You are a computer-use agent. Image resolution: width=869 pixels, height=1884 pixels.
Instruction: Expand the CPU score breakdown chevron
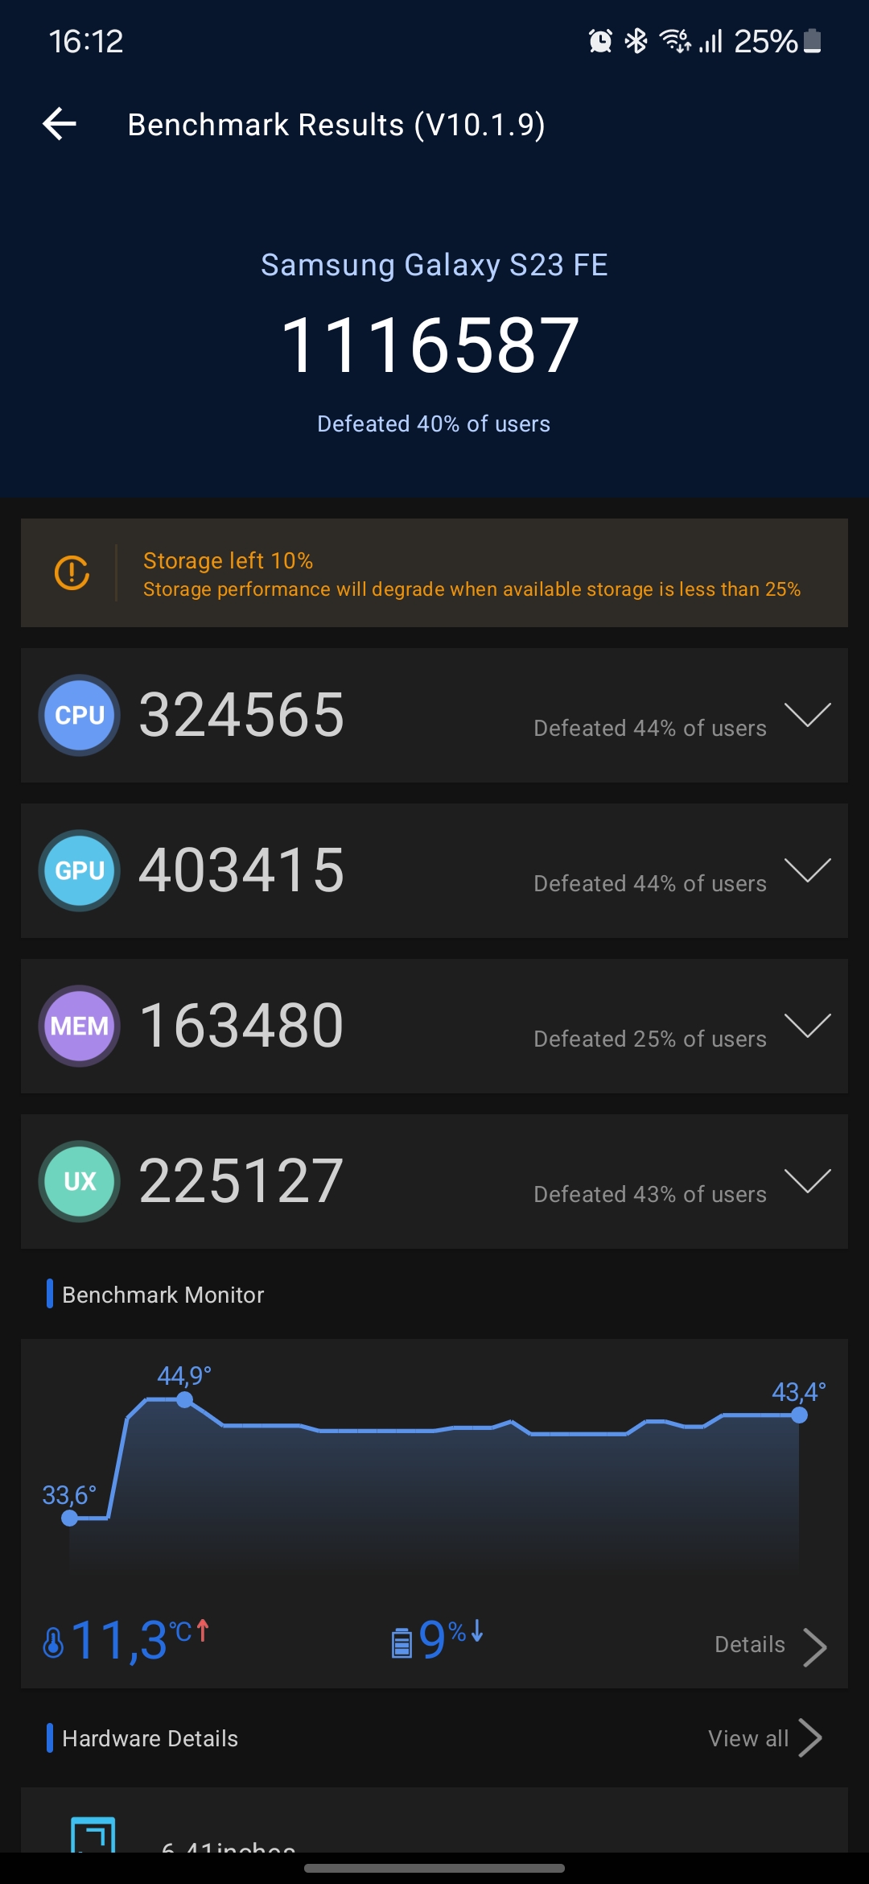coord(807,714)
